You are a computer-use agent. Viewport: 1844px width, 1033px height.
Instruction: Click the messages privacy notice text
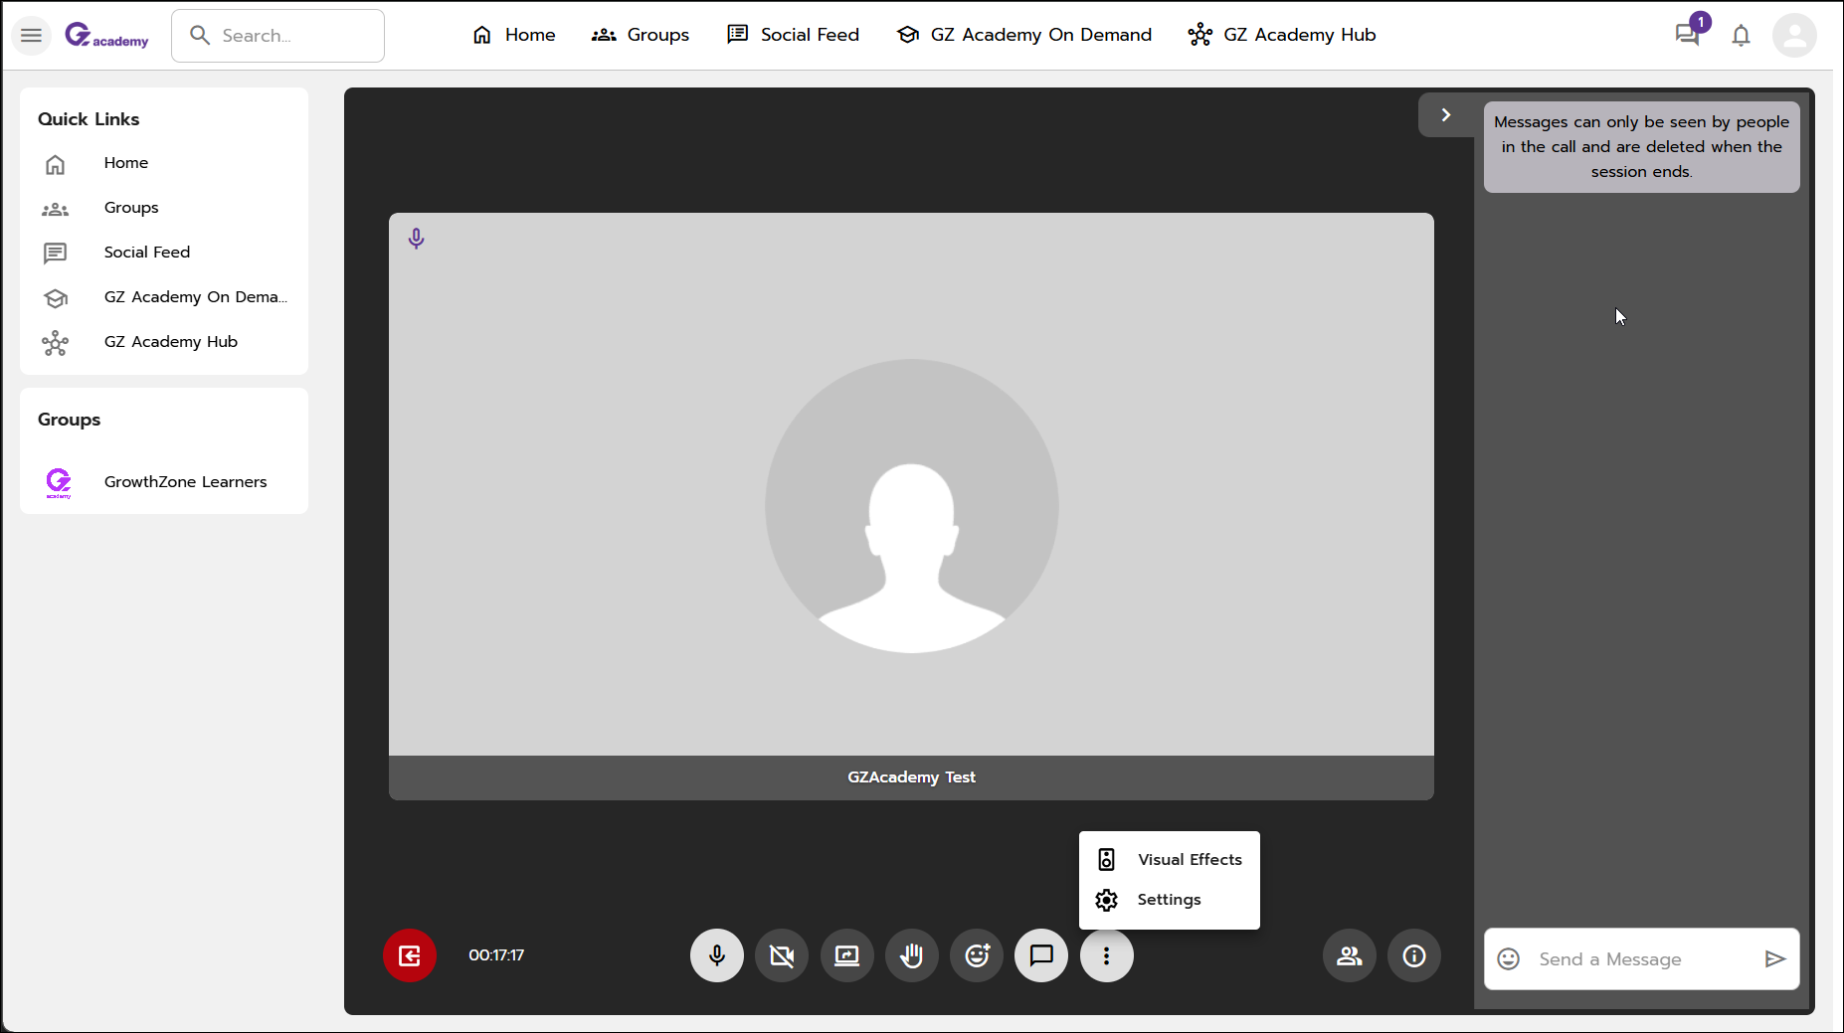click(1642, 147)
